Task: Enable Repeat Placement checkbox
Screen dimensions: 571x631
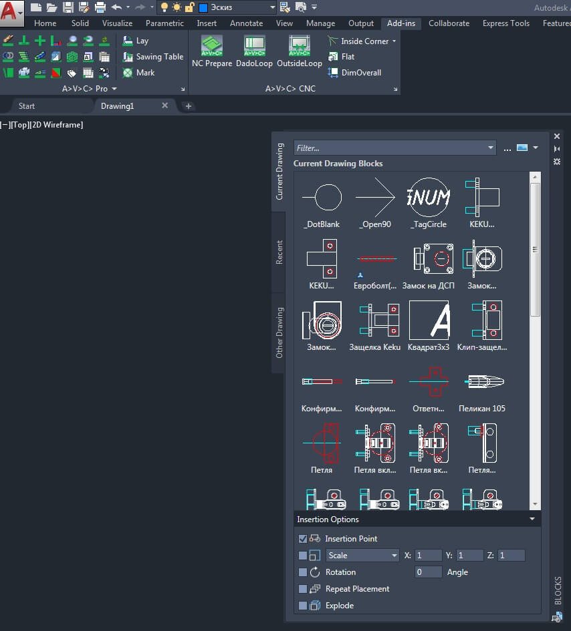Action: [303, 589]
